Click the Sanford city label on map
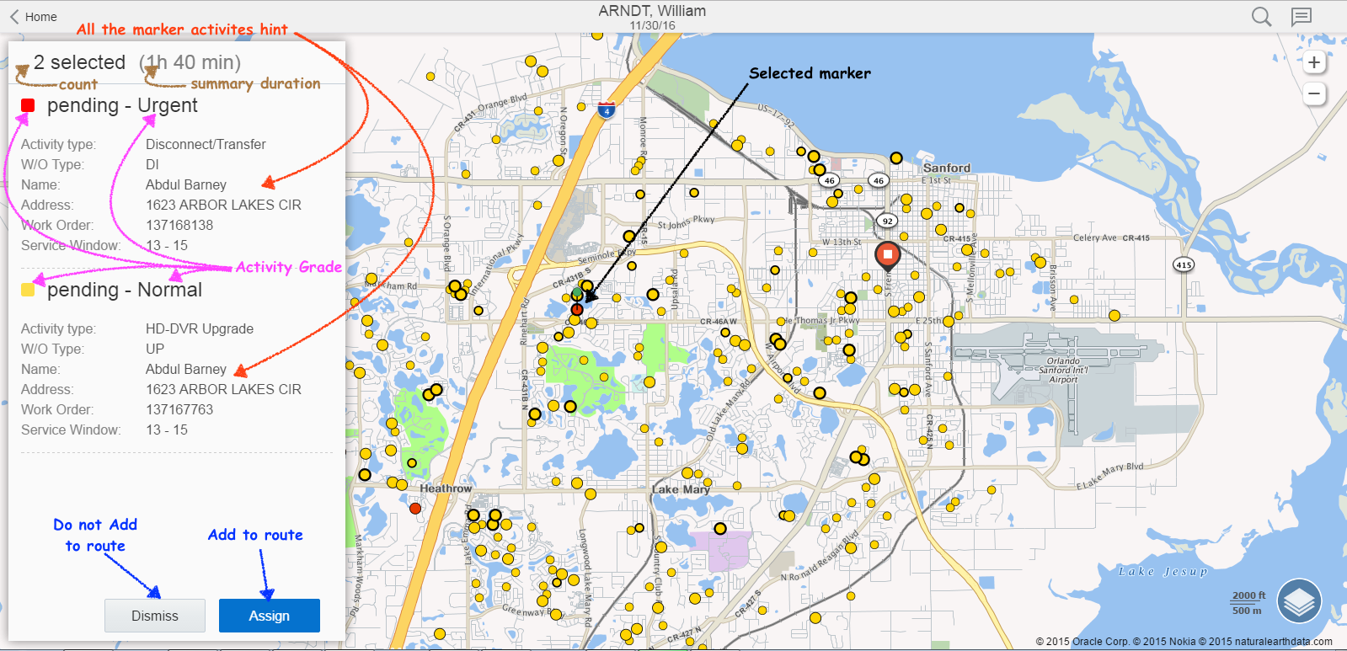 pos(947,168)
